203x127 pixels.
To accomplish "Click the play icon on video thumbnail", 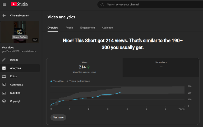I will point(20,32).
